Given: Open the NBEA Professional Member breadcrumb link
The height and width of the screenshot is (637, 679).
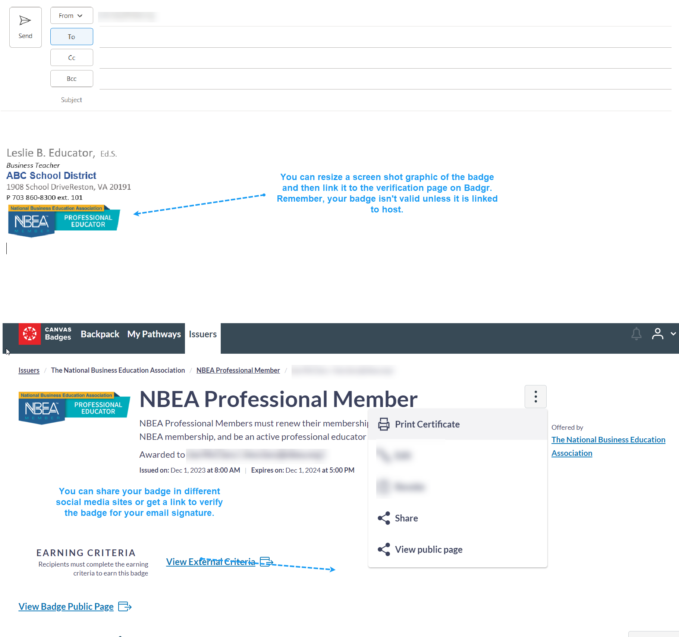Looking at the screenshot, I should [x=238, y=370].
